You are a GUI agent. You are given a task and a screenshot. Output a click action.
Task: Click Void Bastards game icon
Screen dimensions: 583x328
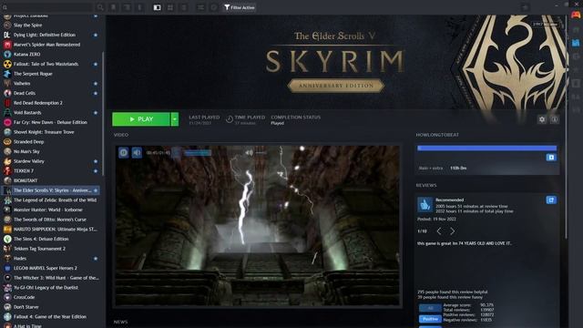7,112
